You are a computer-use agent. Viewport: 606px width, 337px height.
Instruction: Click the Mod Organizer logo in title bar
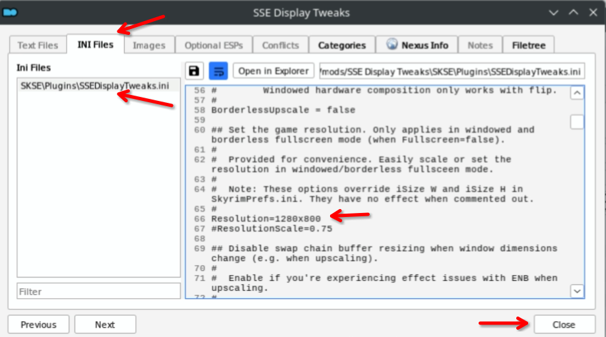(10, 13)
